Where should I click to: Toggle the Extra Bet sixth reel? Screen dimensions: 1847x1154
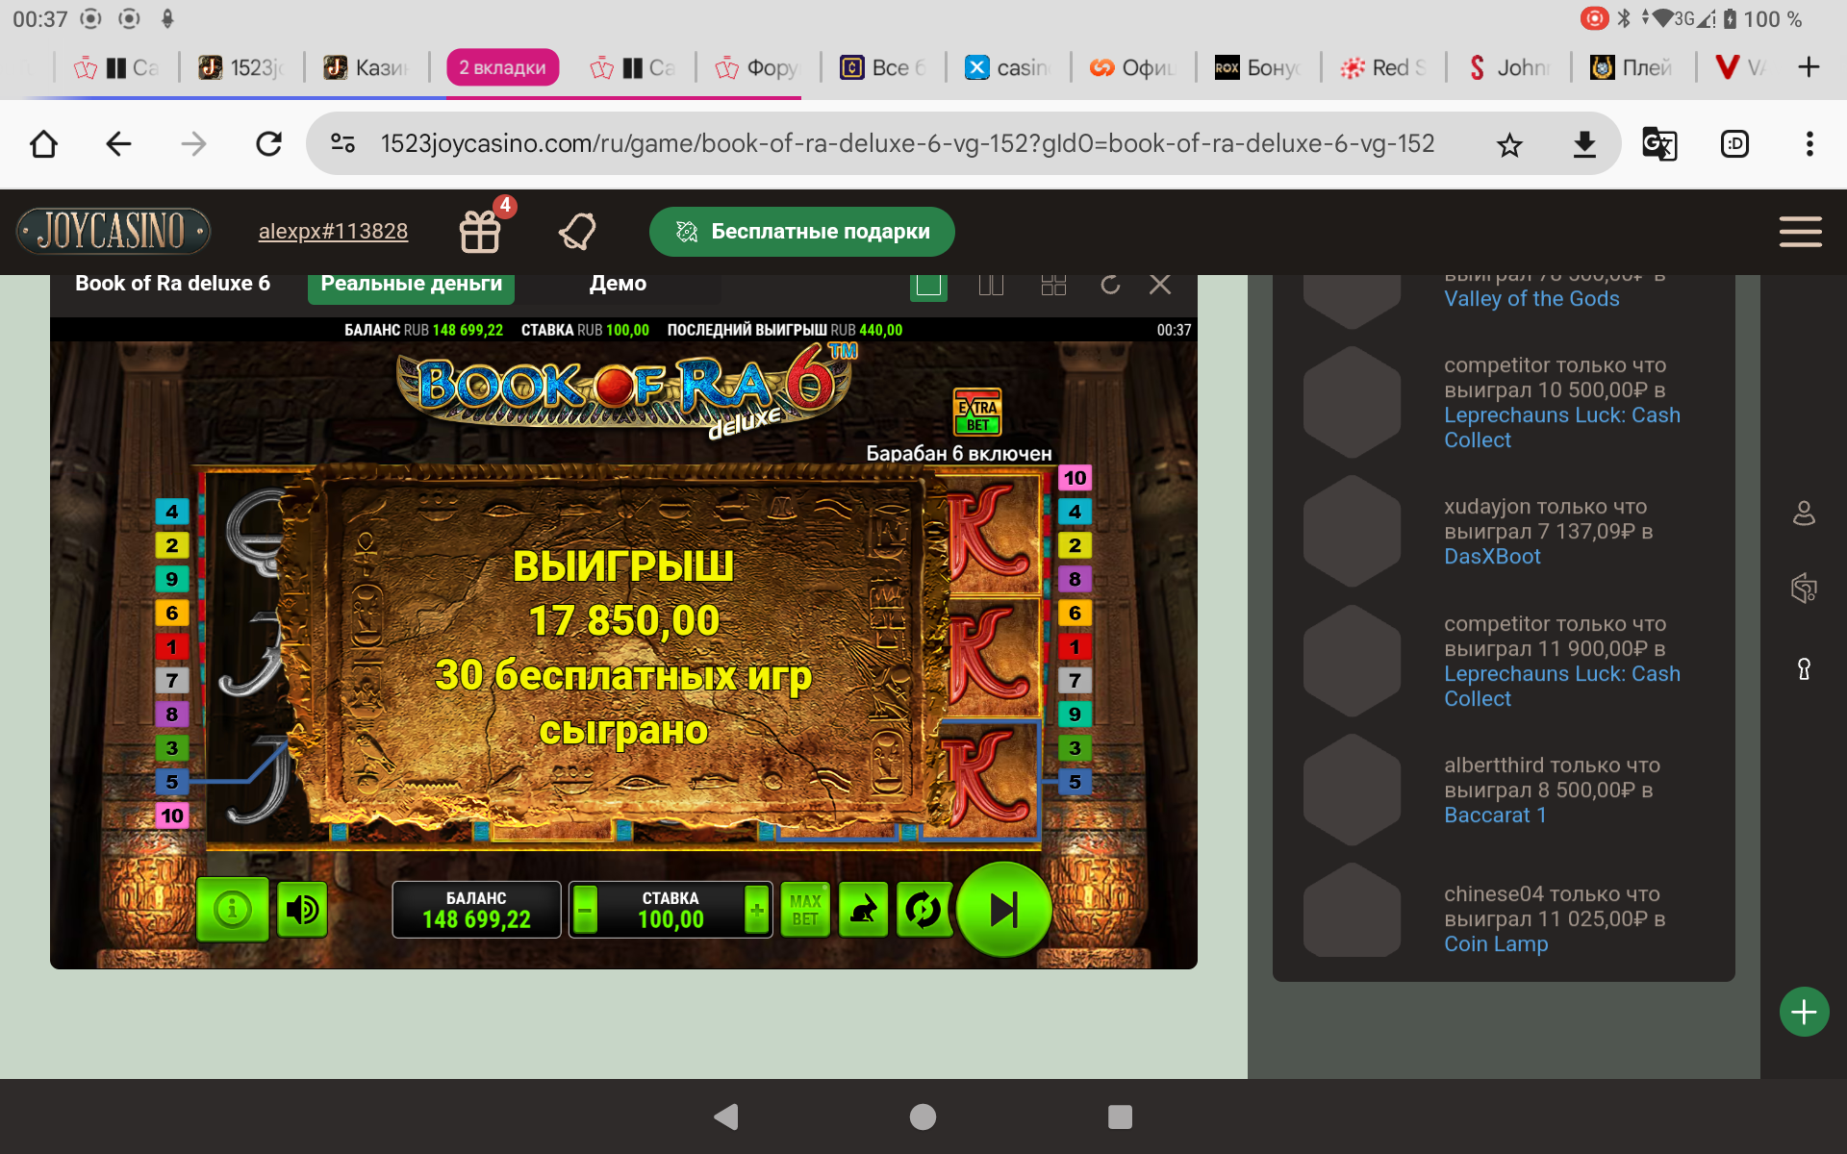tap(977, 413)
